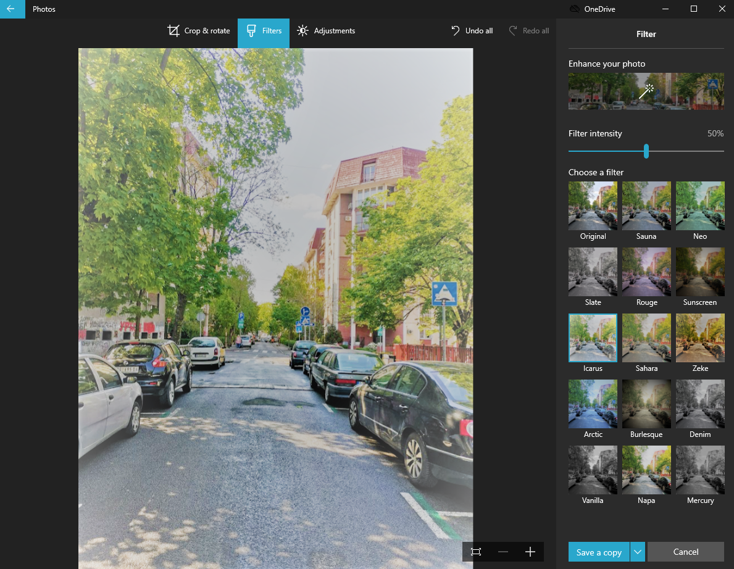Expand the Save a copy dropdown arrow
The width and height of the screenshot is (734, 569).
pos(638,552)
